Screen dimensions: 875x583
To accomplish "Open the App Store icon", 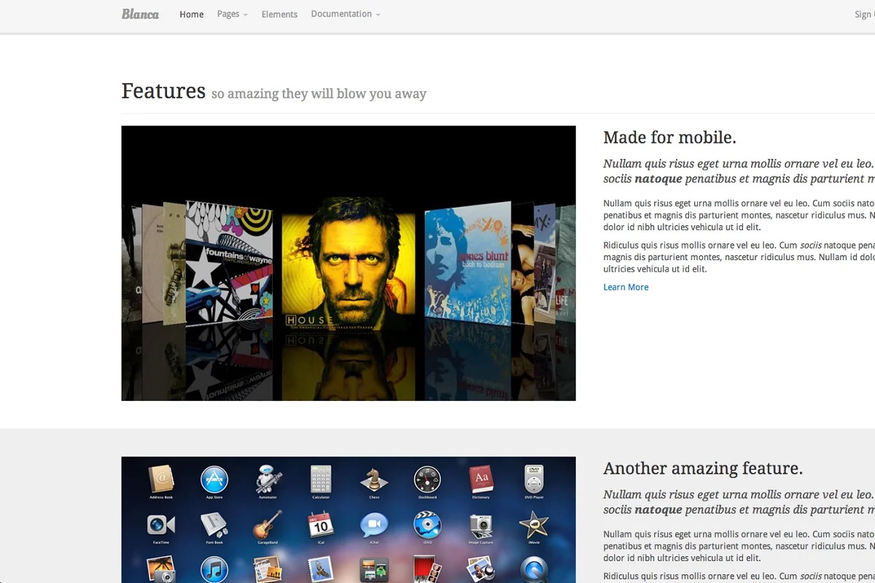I will tap(214, 480).
